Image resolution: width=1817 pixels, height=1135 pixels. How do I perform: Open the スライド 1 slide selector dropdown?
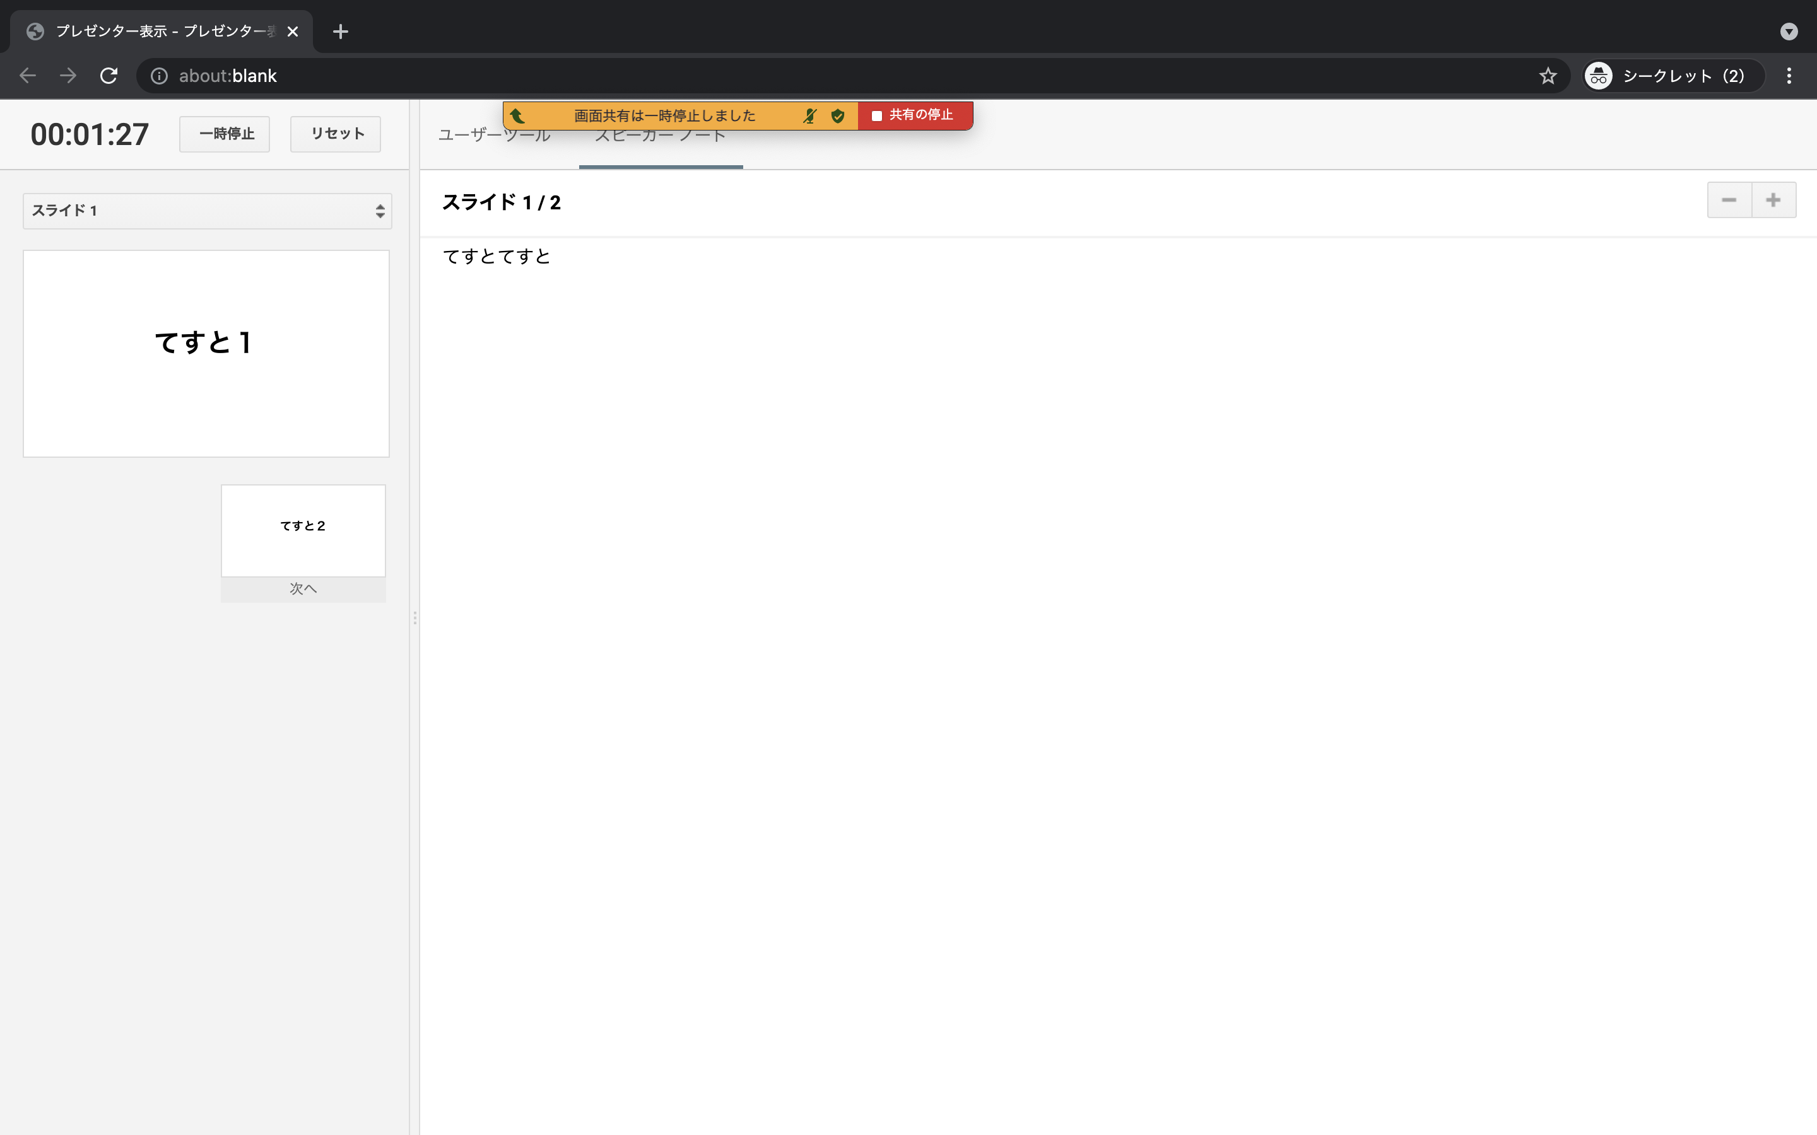[x=207, y=211]
